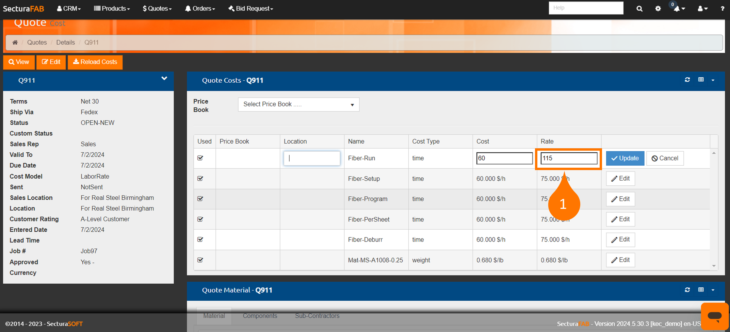Click the home icon in breadcrumb
This screenshot has height=332, width=730.
click(15, 43)
